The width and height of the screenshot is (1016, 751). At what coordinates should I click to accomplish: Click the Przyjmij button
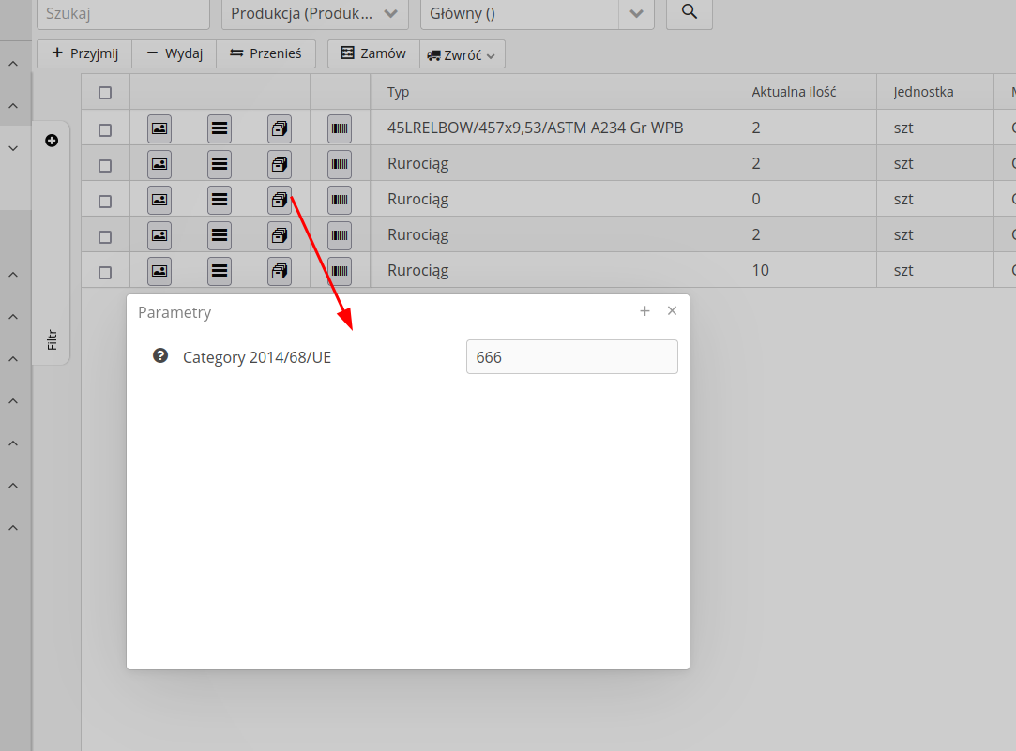point(84,53)
